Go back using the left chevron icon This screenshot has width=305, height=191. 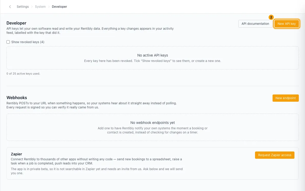click(x=10, y=7)
